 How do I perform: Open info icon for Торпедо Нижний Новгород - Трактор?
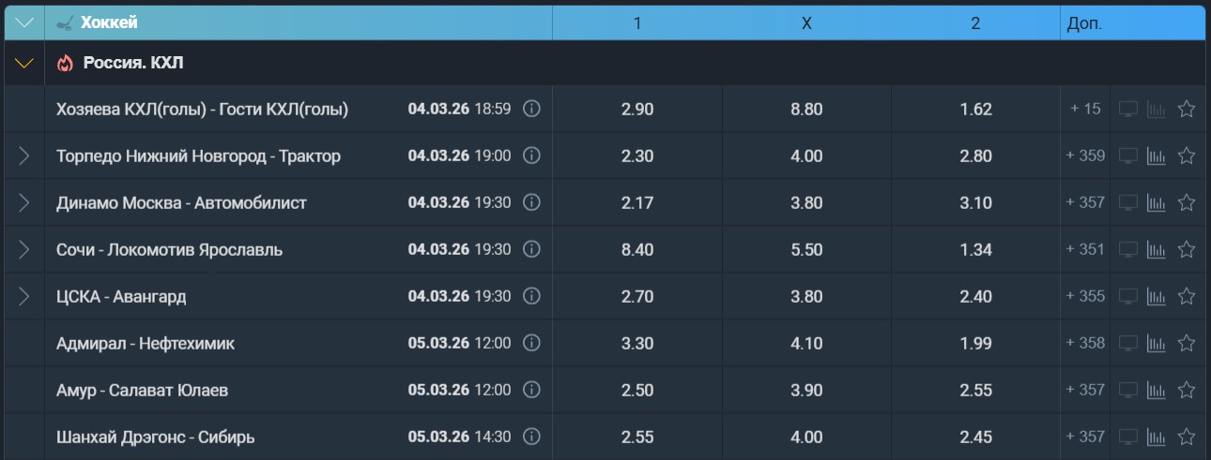(531, 156)
